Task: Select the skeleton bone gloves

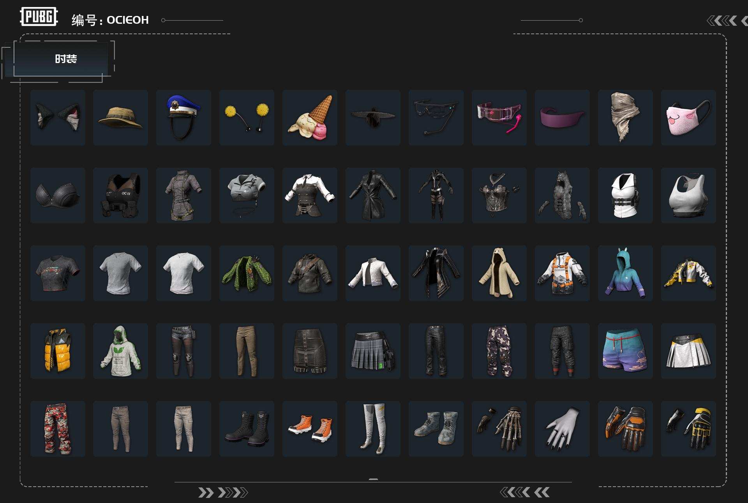Action: pos(499,429)
